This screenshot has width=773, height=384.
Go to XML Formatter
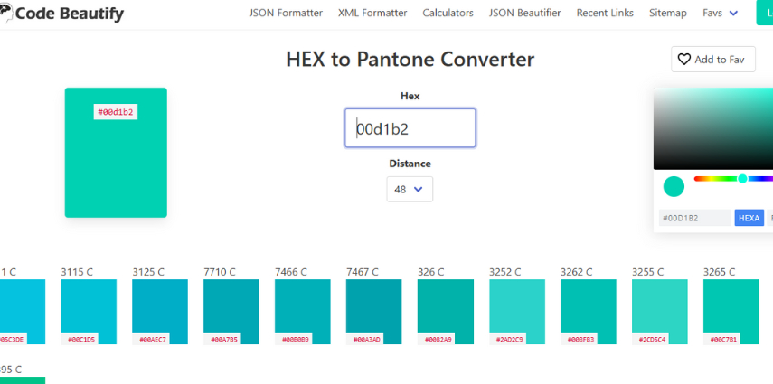coord(372,14)
